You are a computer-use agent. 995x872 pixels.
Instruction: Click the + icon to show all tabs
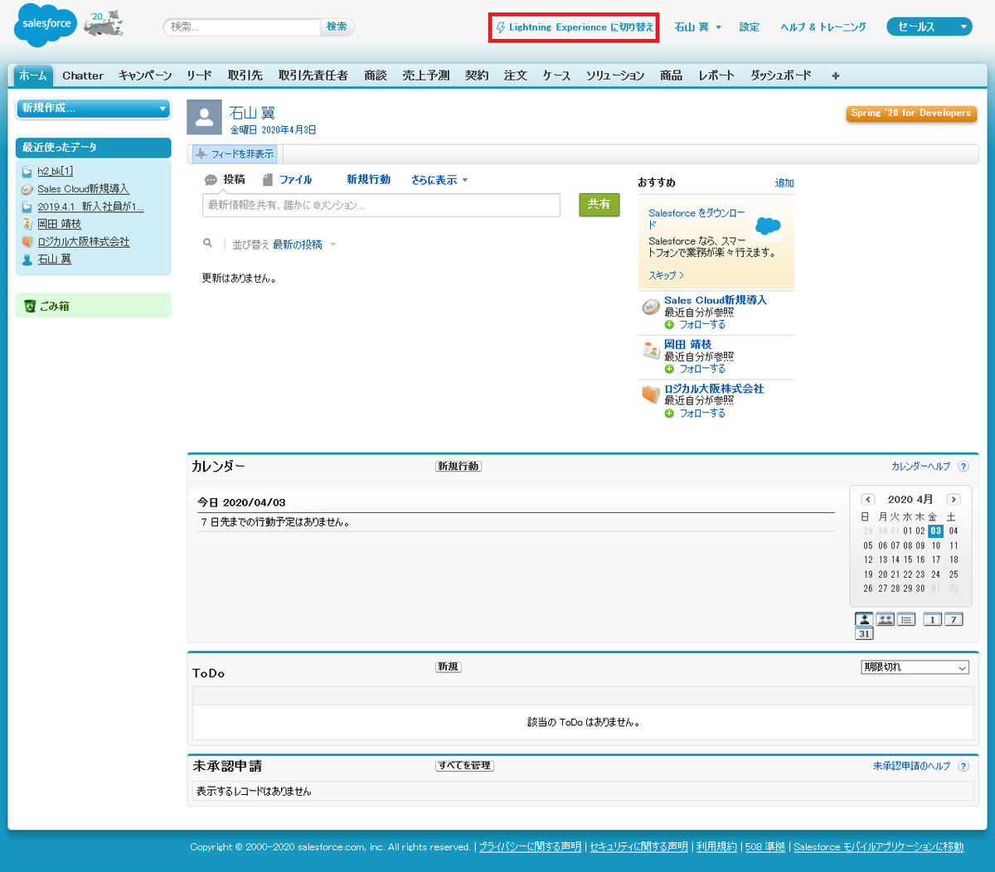835,75
